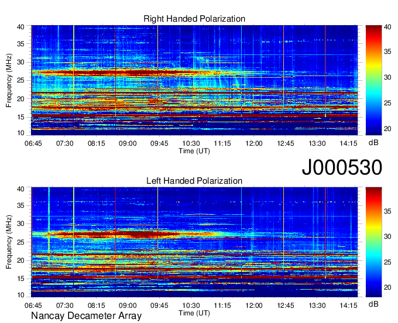Click the 10:30 time tick of the Right Handed plot

tap(191, 143)
